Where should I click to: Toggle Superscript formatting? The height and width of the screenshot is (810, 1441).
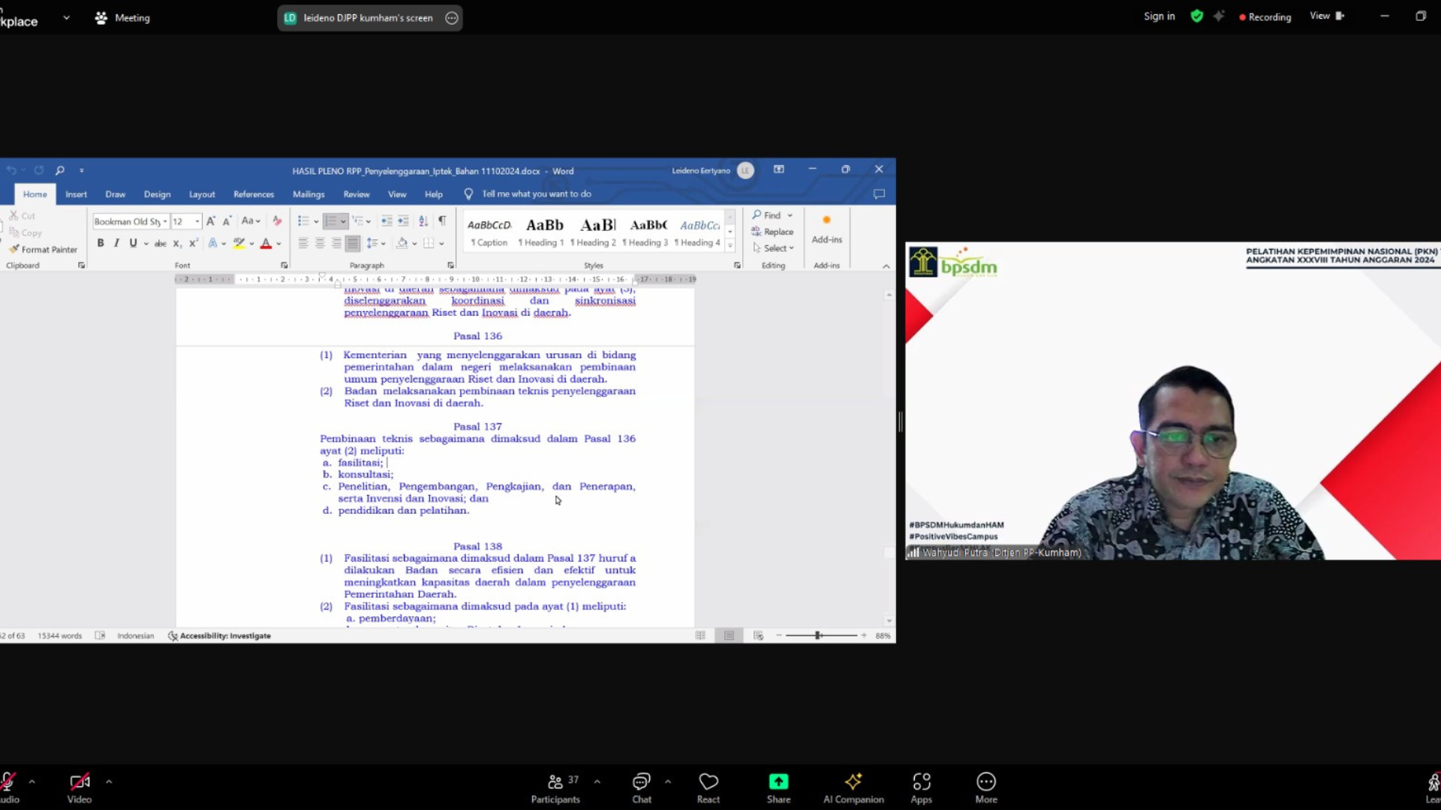pos(194,243)
